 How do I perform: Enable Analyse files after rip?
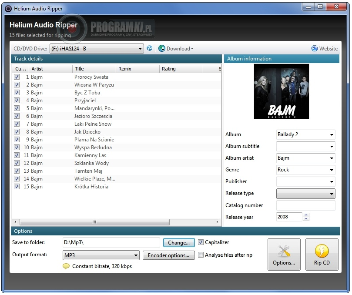(201, 255)
